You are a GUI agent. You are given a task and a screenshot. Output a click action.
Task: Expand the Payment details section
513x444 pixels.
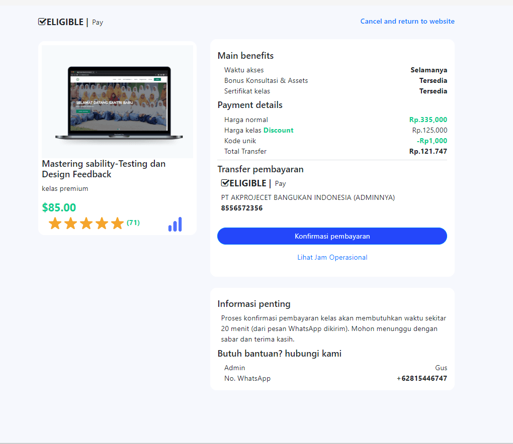(x=250, y=104)
